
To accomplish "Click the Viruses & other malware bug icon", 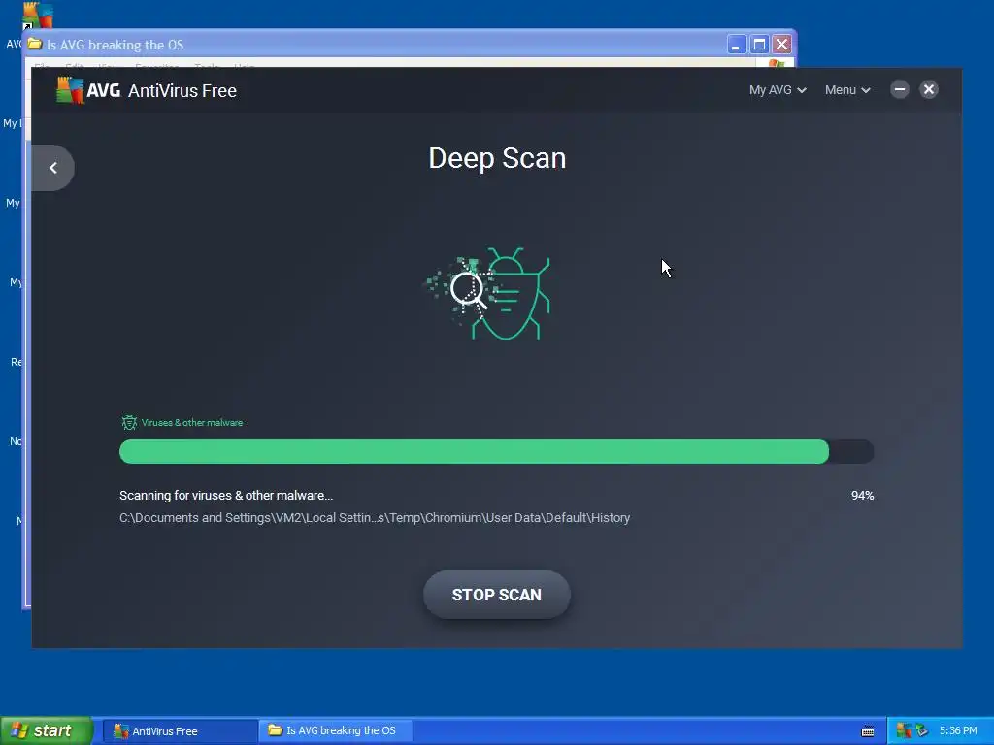I will coord(129,423).
